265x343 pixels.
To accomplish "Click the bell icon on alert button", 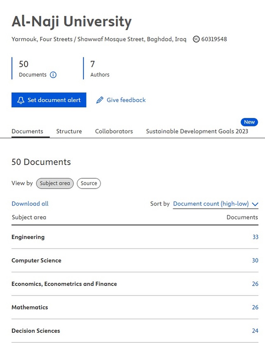I will tap(21, 100).
